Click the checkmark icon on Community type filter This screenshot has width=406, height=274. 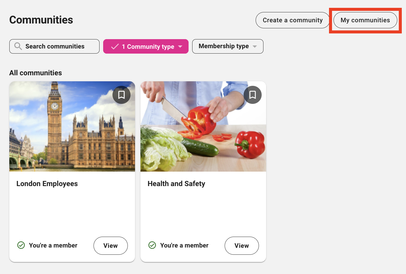pos(115,47)
